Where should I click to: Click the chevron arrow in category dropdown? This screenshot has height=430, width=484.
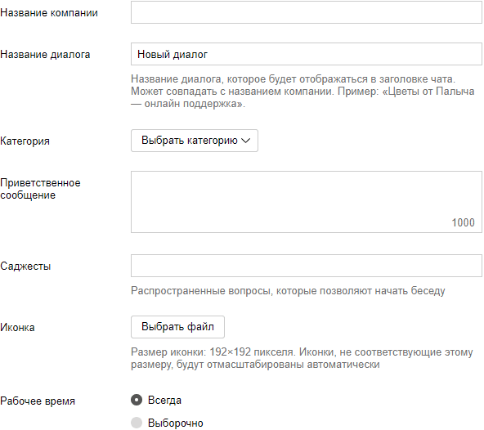[x=245, y=141]
